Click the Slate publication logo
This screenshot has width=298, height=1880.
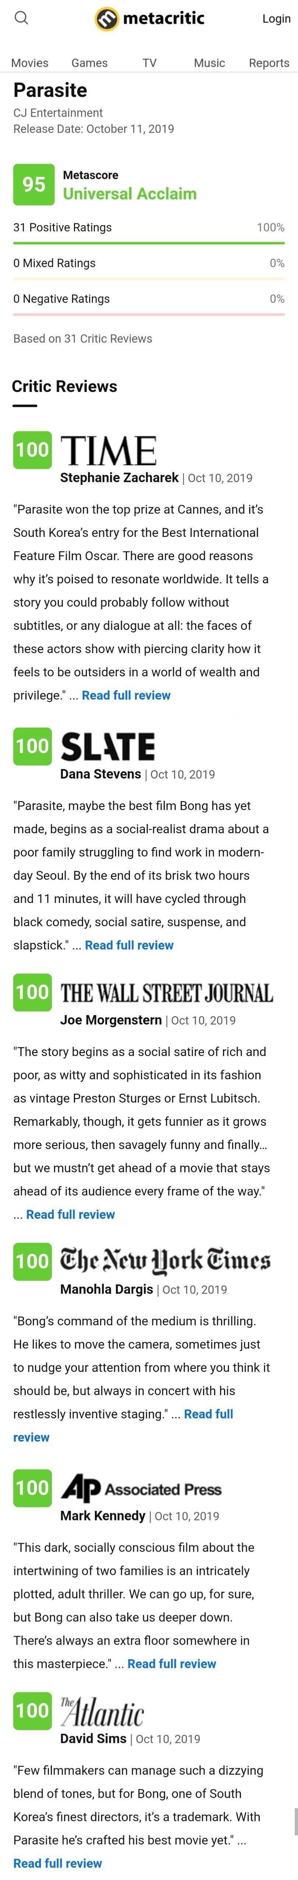tap(107, 746)
